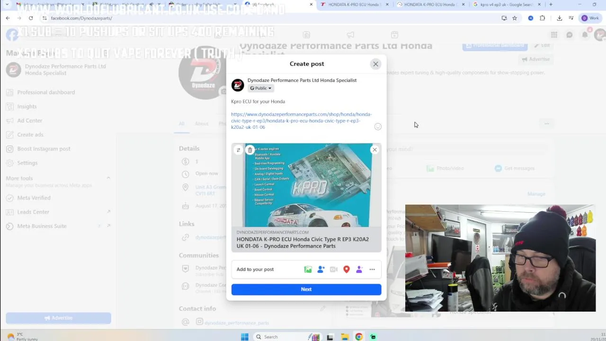The height and width of the screenshot is (341, 606).
Task: Open Leads Center in the sidebar
Action: point(33,212)
